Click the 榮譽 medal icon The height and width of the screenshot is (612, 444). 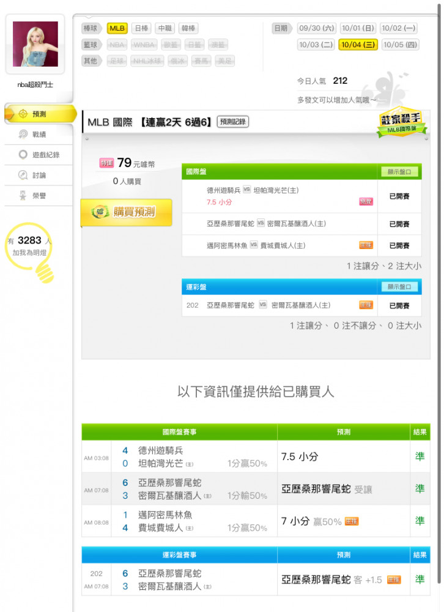23,195
